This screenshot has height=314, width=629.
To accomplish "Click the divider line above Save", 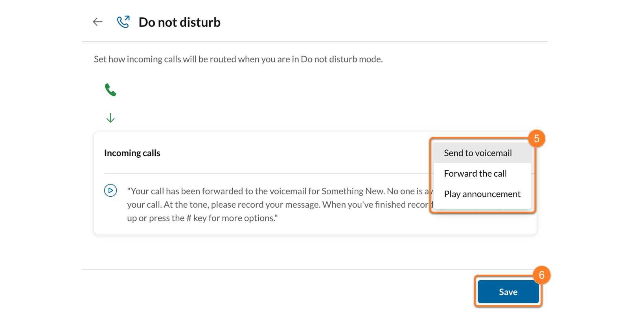I will coord(275,270).
